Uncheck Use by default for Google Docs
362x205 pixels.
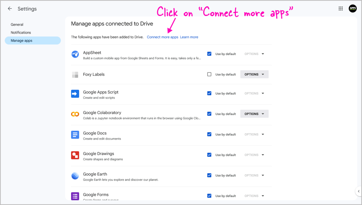pyautogui.click(x=209, y=135)
